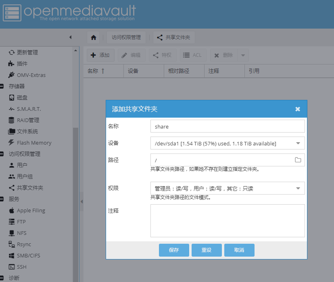This screenshot has height=282, width=334.
Task: Collapse the 存储器 storage section
Action: (2, 86)
